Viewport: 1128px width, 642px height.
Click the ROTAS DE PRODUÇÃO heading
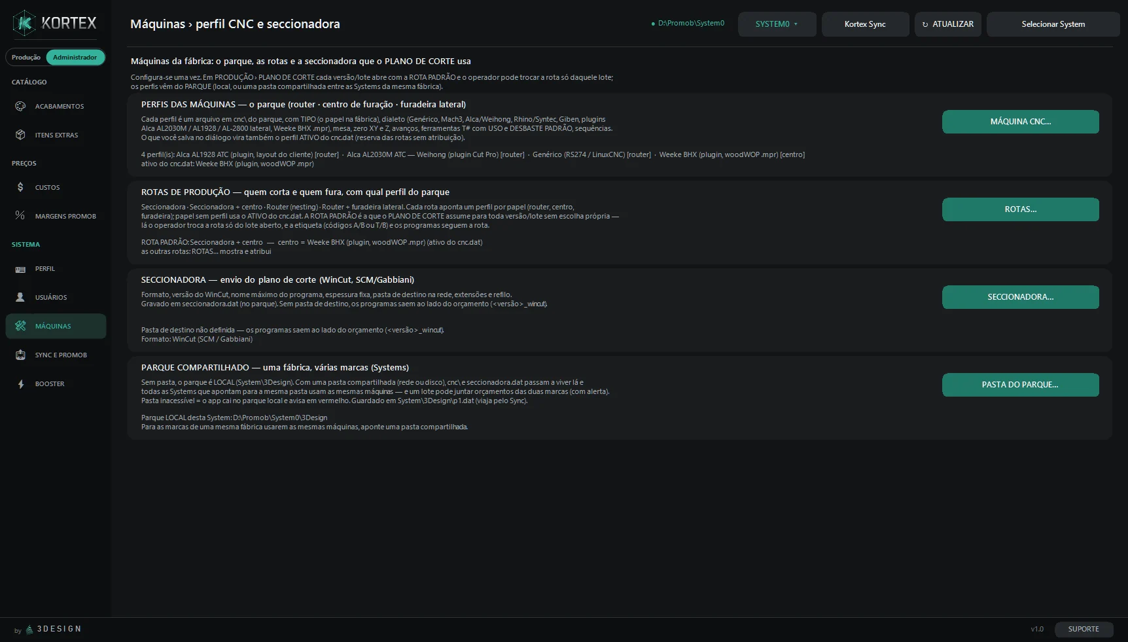(295, 192)
